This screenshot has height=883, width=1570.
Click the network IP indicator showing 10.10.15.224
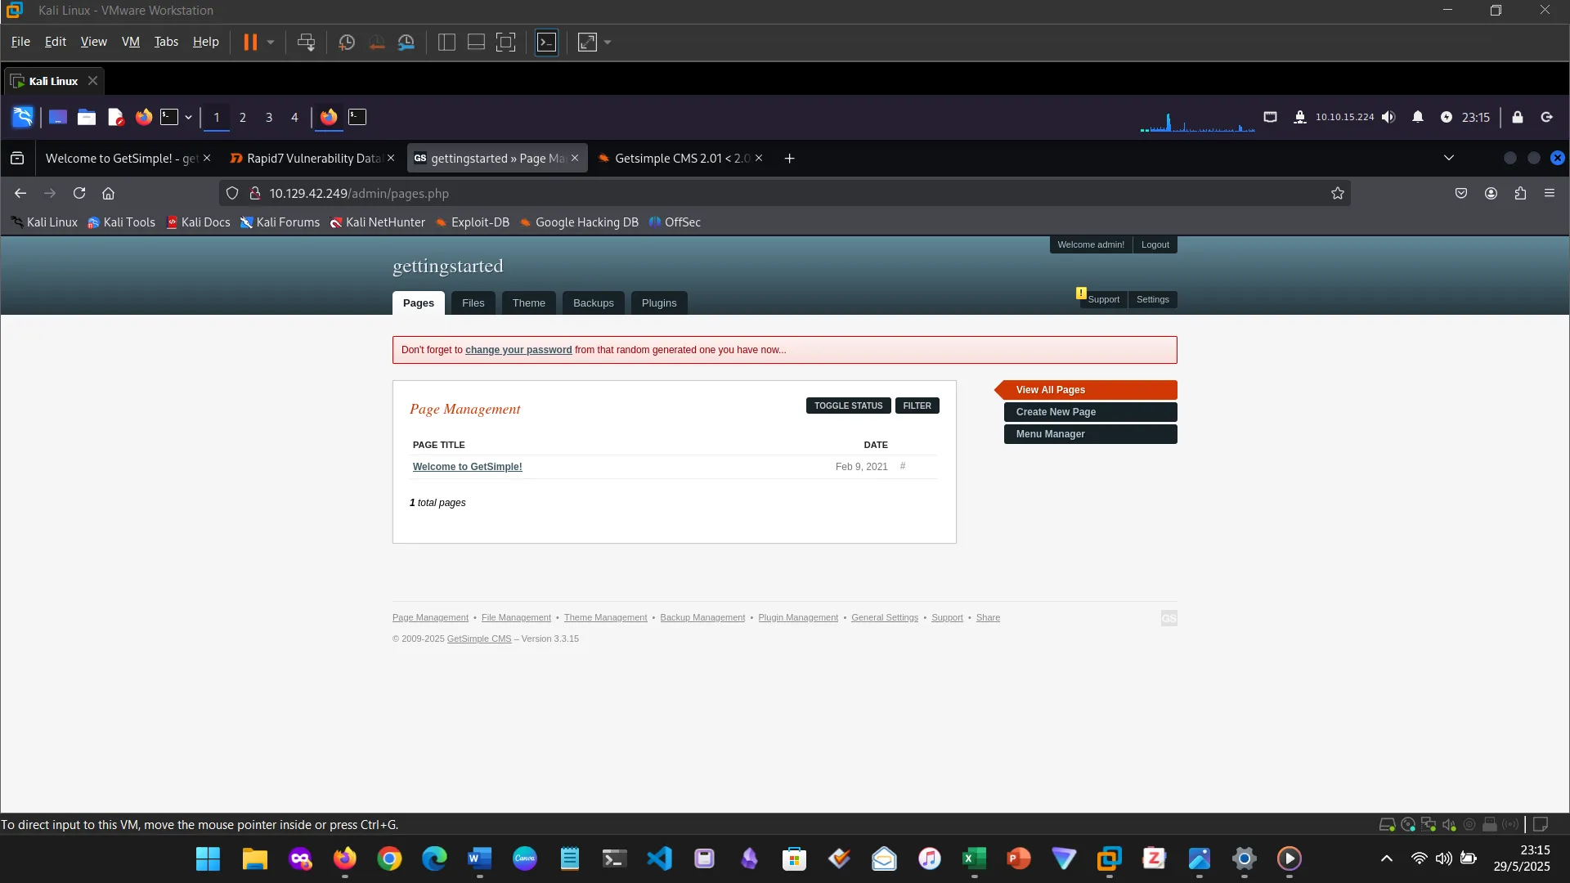coord(1343,117)
